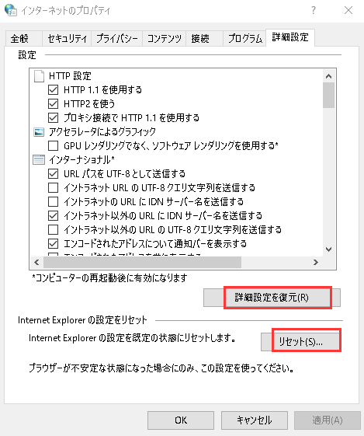Image resolution: width=364 pixels, height=436 pixels.
Task: Click the キャンセル button
Action: pyautogui.click(x=255, y=420)
